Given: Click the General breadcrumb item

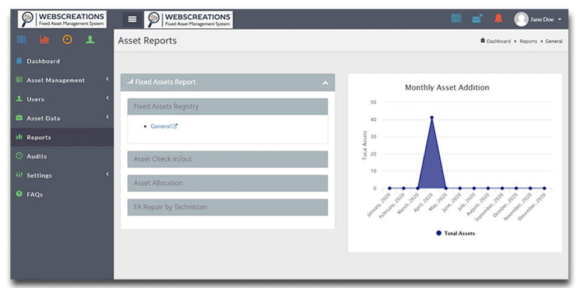Looking at the screenshot, I should [x=554, y=42].
